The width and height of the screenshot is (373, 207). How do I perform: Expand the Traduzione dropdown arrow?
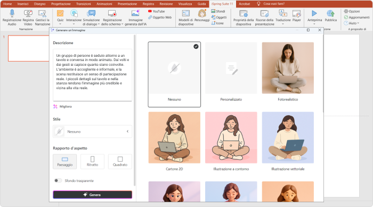[283, 24]
